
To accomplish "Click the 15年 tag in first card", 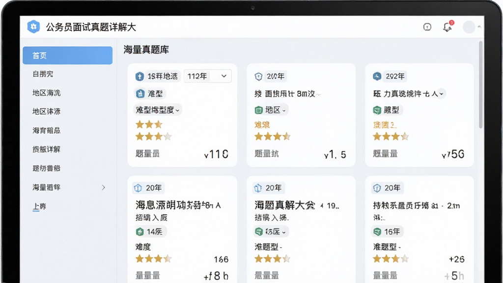I will (x=162, y=76).
